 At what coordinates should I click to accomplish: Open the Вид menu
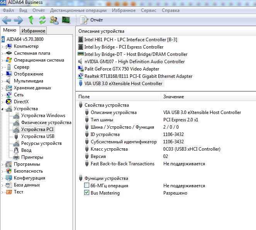click(x=23, y=10)
